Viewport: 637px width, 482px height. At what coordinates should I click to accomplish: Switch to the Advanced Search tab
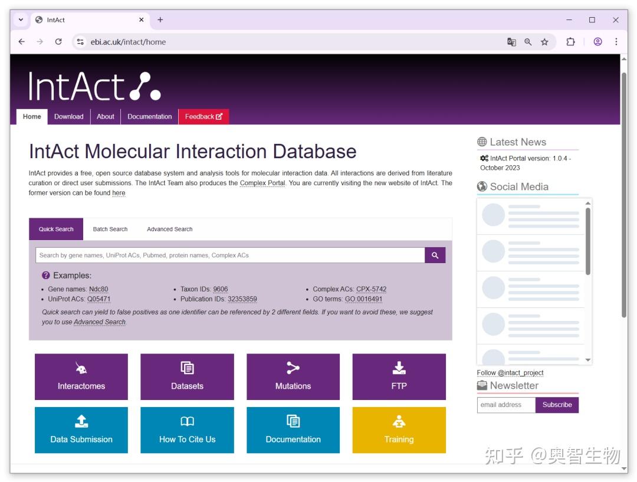pos(170,229)
